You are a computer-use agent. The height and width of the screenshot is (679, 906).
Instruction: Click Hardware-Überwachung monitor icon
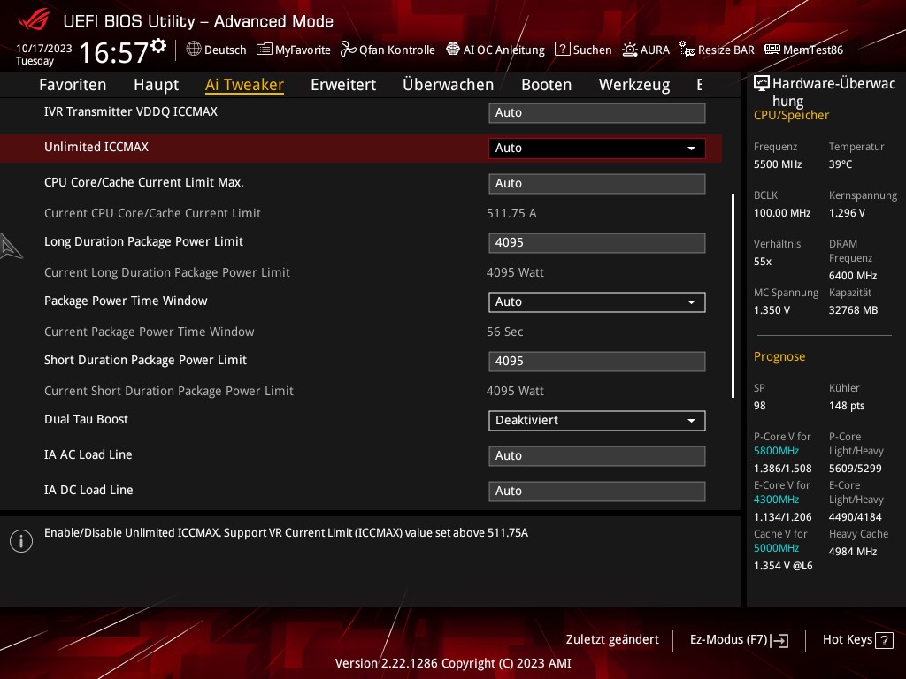[x=762, y=83]
